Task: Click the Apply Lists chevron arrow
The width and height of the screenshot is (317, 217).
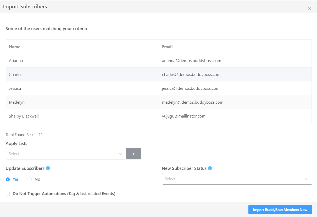Action: (121, 154)
